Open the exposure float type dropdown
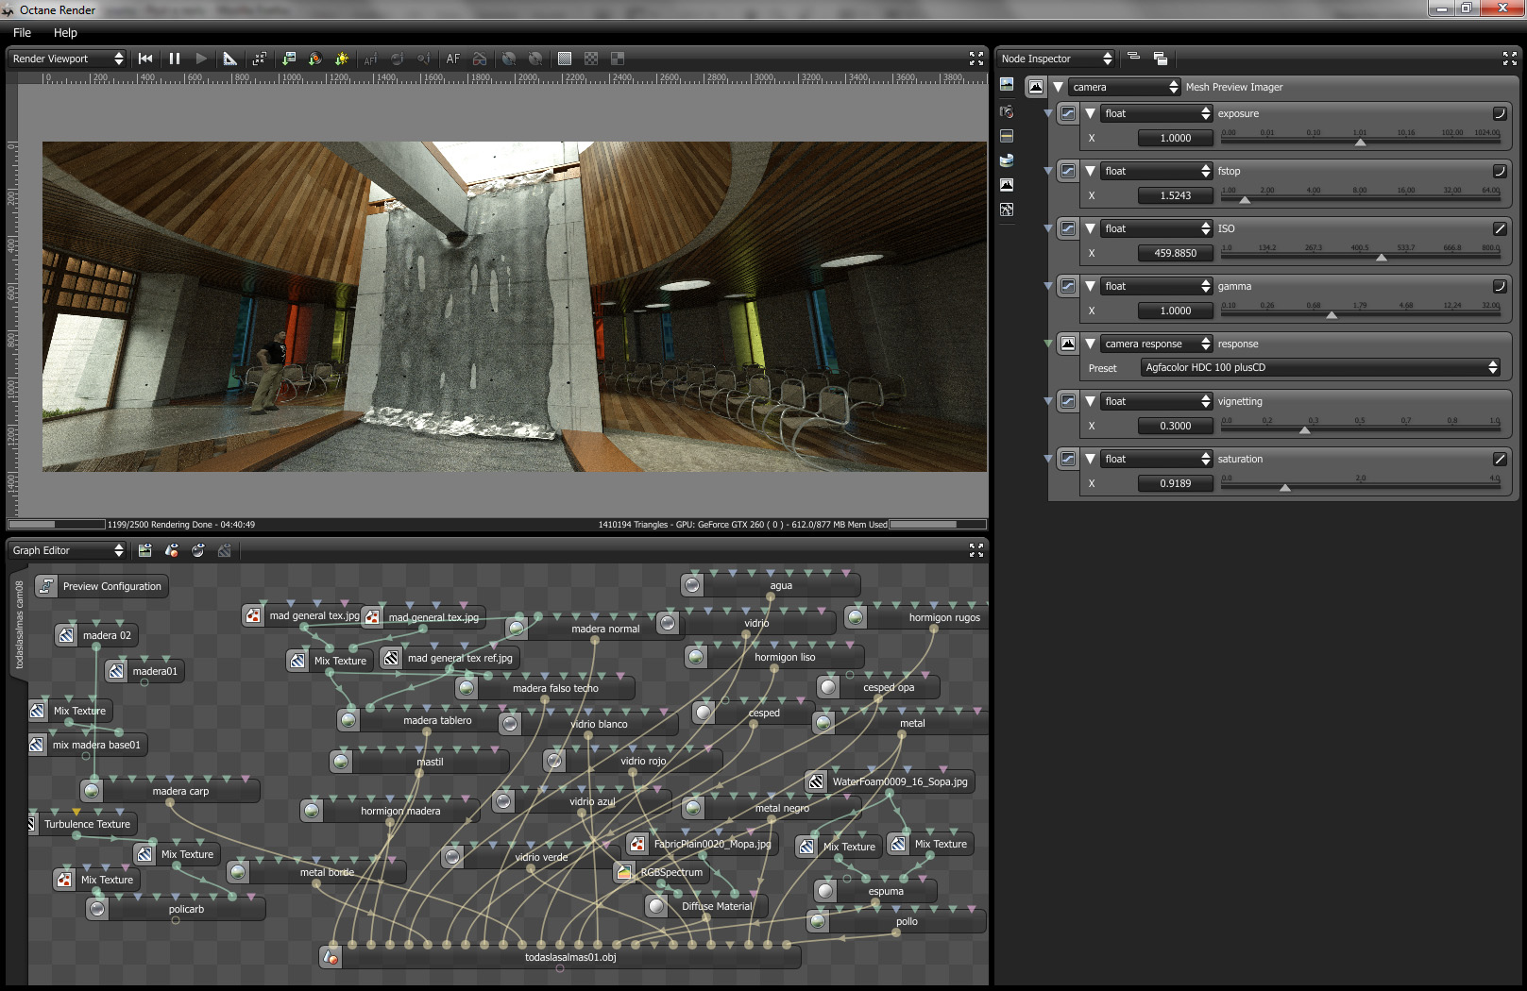1527x991 pixels. (1157, 113)
